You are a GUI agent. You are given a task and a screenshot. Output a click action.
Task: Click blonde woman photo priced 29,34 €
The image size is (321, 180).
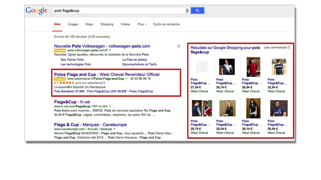click(x=227, y=108)
